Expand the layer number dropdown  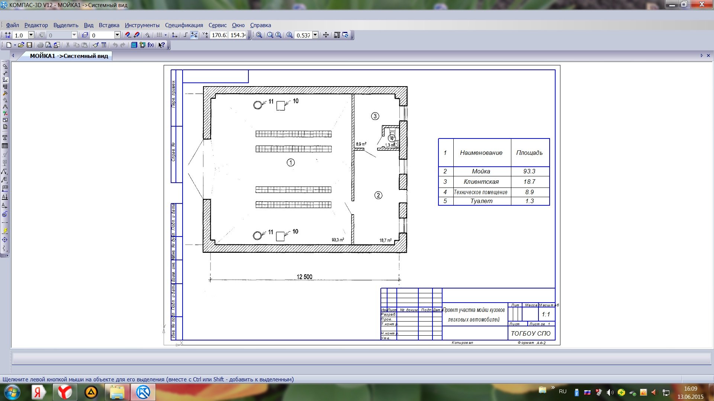point(117,35)
